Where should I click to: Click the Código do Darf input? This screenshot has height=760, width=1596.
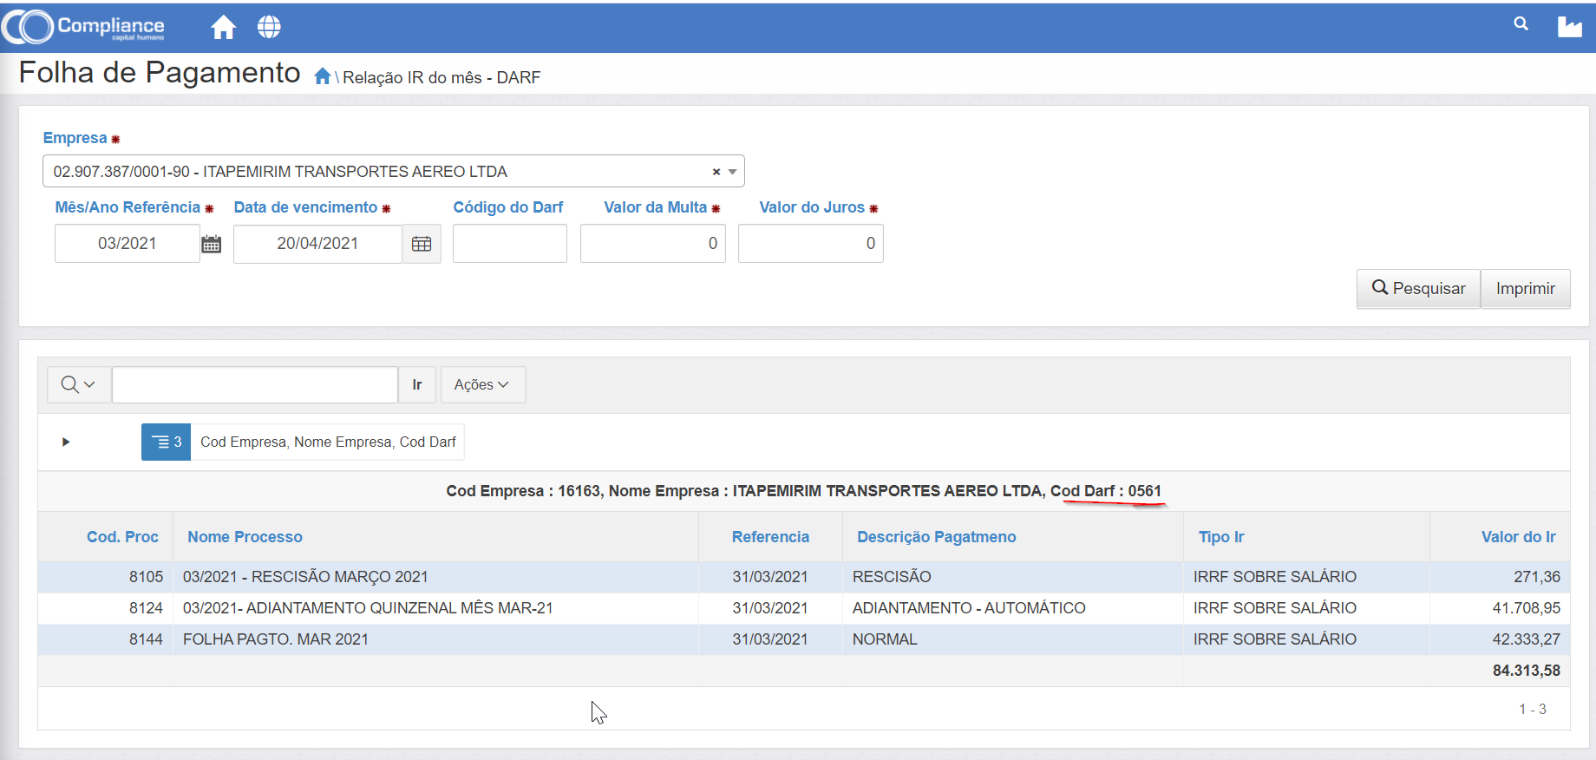tap(510, 244)
